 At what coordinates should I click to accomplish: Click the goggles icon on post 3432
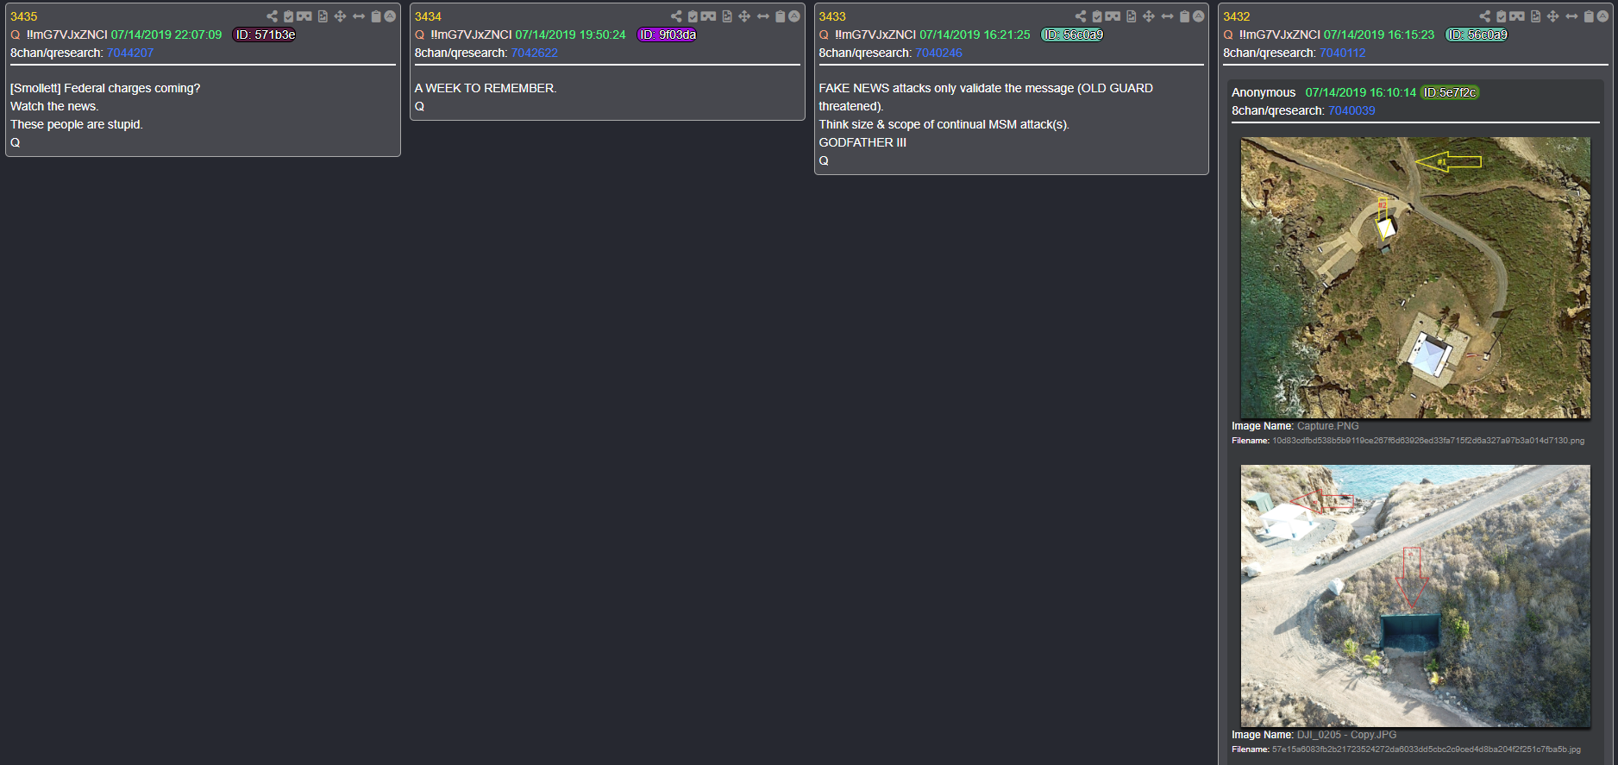(x=1517, y=16)
